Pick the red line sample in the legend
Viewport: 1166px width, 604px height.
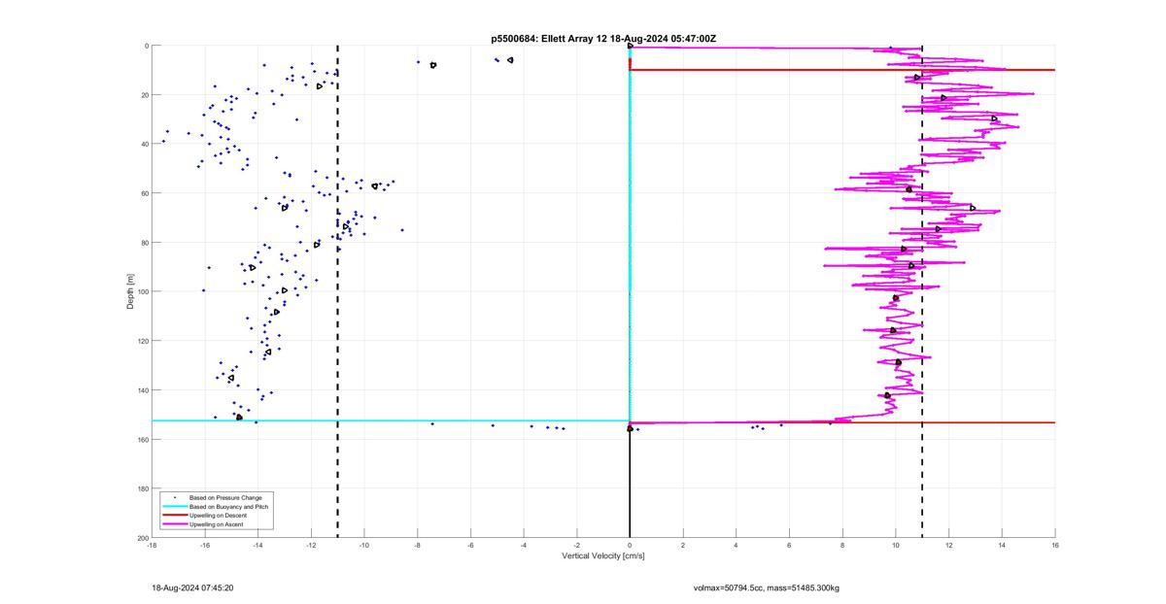click(x=174, y=516)
